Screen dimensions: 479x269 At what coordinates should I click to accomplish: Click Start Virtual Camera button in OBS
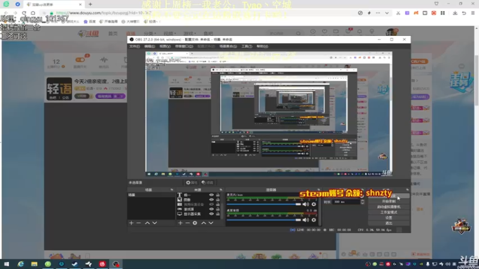click(389, 207)
